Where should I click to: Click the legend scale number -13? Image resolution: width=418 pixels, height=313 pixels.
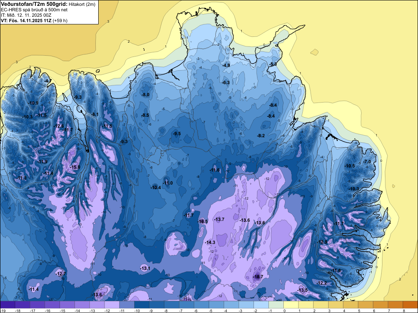[x=92, y=310]
